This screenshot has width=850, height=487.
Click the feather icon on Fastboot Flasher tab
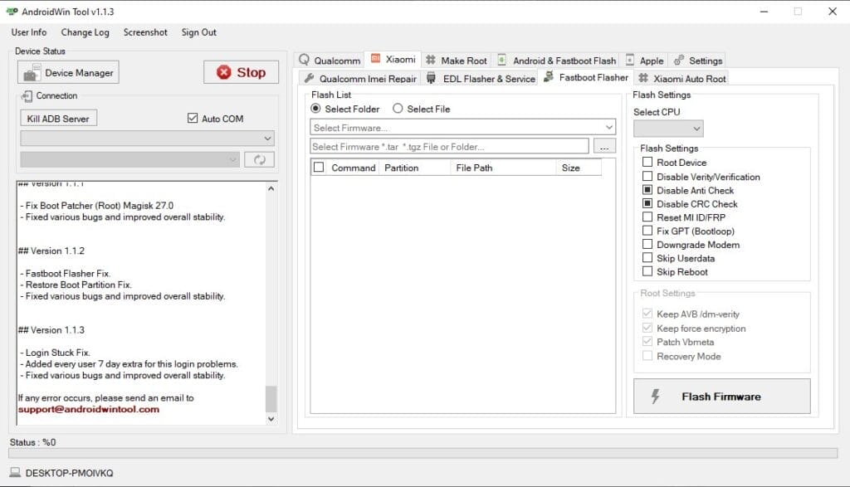548,77
